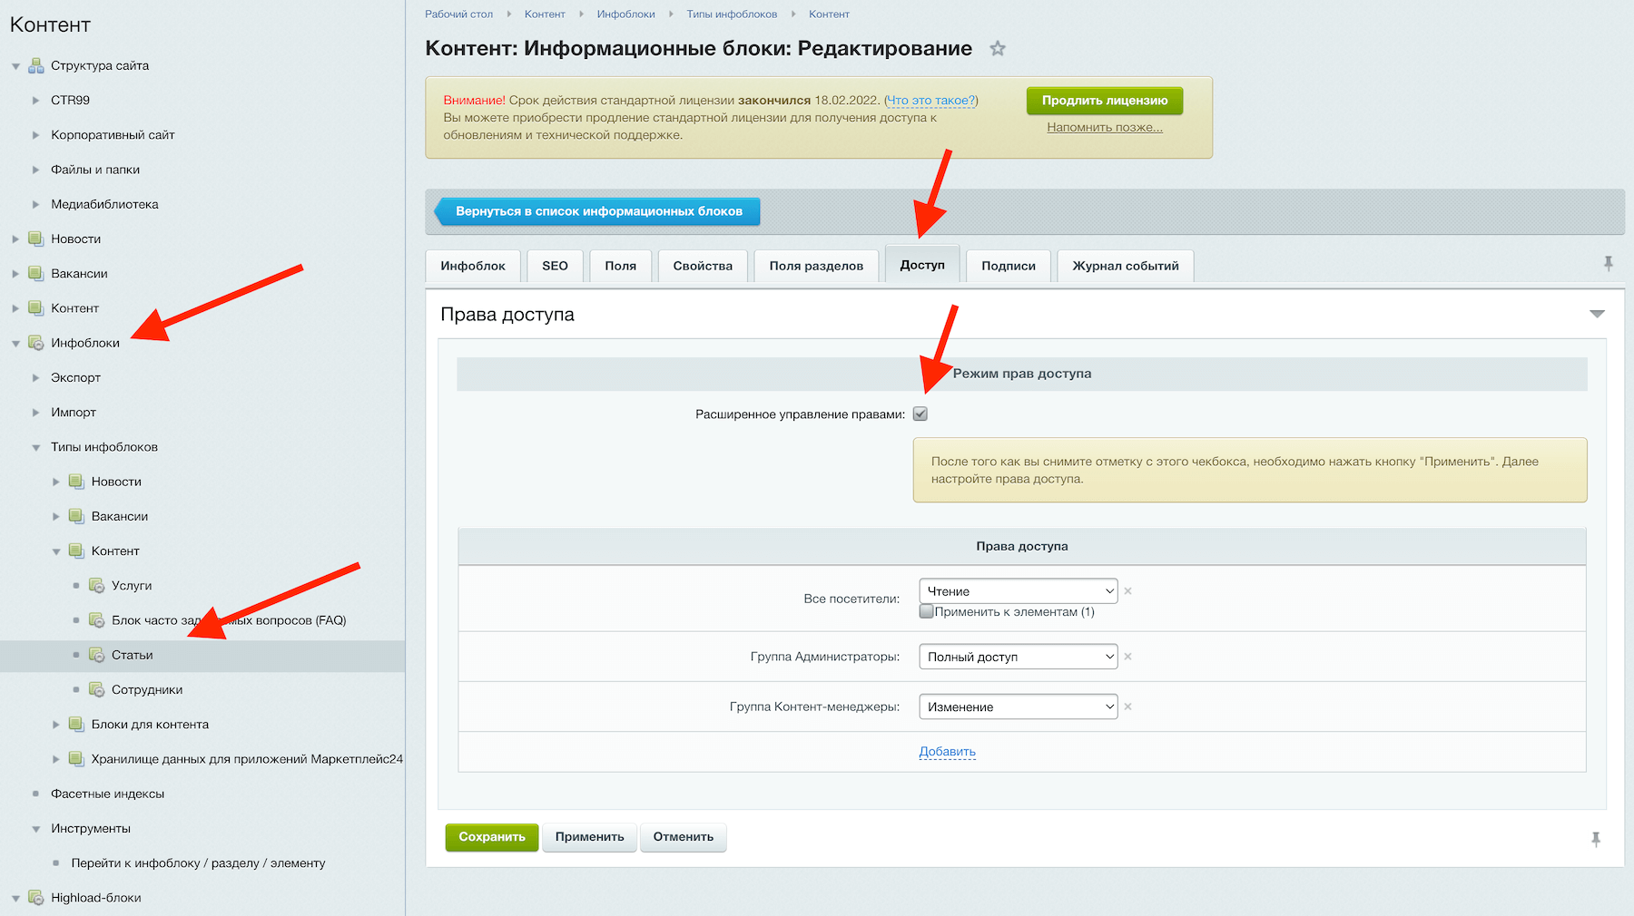The width and height of the screenshot is (1634, 916).
Task: Click the Вакансии section icon in the top-level menu
Action: pos(36,274)
